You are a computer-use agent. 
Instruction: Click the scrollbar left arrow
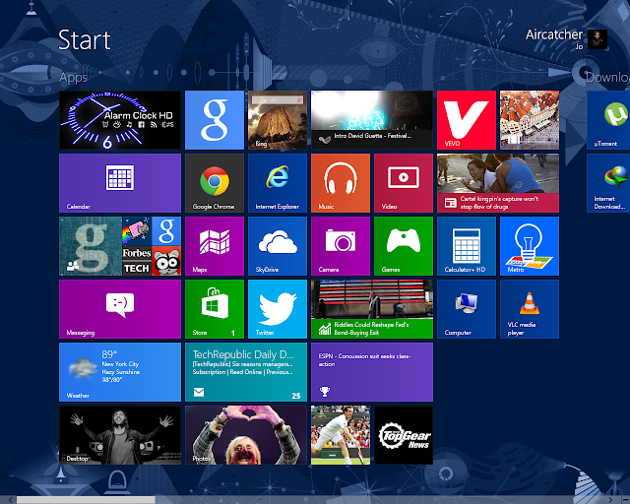pos(10,500)
